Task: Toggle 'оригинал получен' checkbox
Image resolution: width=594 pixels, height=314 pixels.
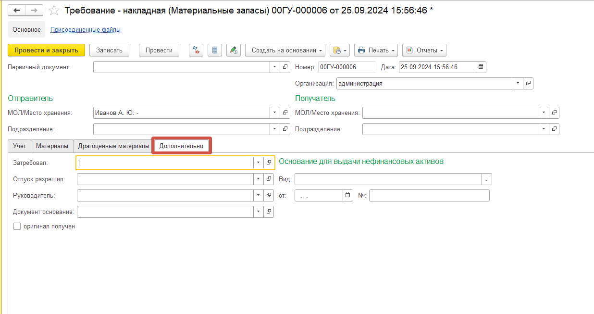Action: click(17, 226)
